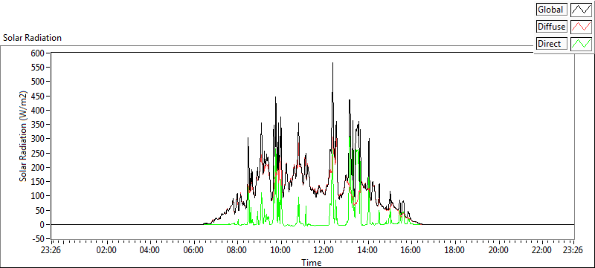595x268 pixels.
Task: Click the 02:00 time axis tick label
Action: tap(106, 250)
